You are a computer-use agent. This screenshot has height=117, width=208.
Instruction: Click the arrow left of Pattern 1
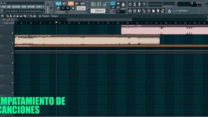click(x=89, y=11)
